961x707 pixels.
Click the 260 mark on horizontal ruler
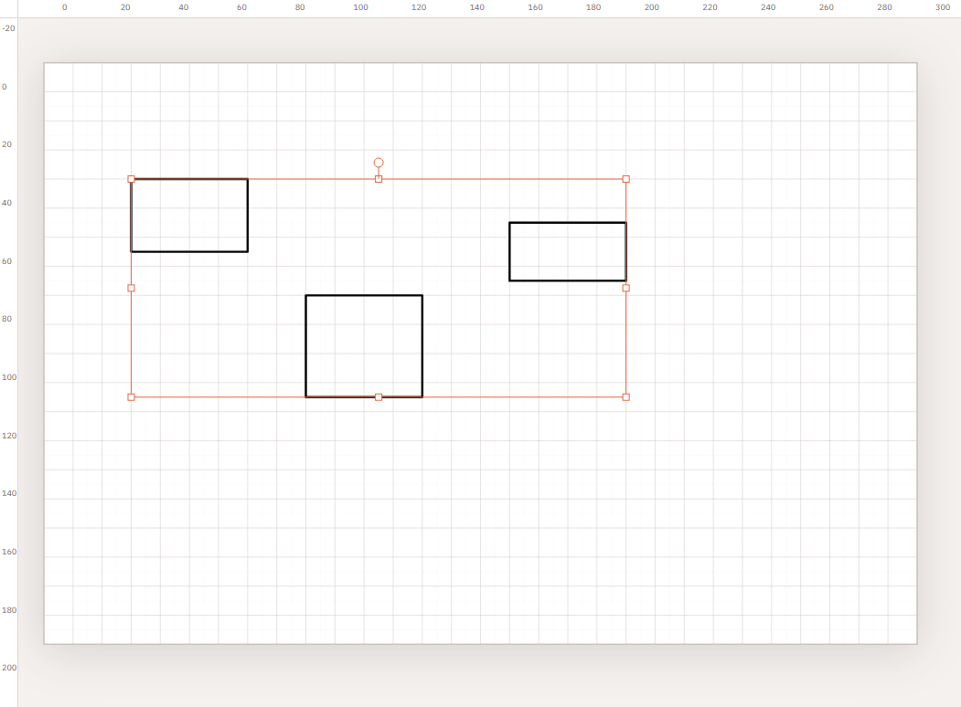(827, 7)
